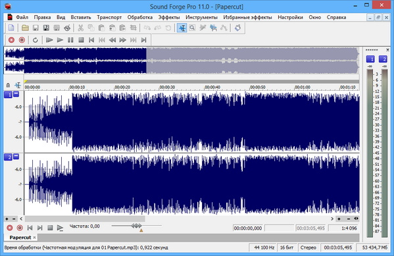394x256 pixels.
Task: Click Rewind in the transport toolbar
Action: click(112, 40)
